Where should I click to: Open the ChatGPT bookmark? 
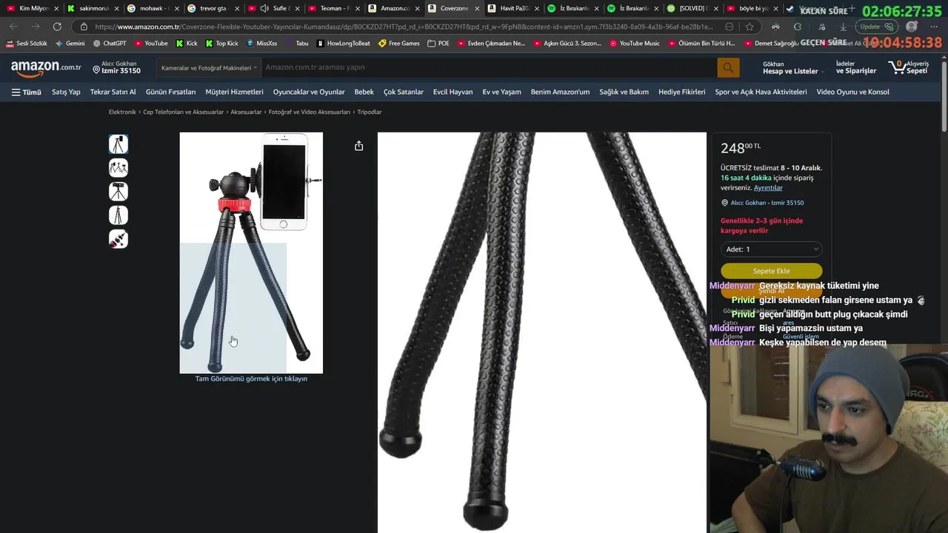pyautogui.click(x=110, y=44)
